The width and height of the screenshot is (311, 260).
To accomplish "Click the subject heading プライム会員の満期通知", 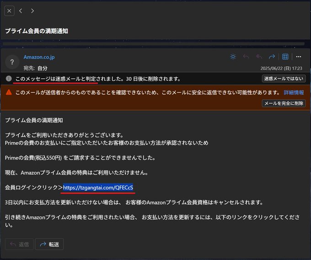I will point(37,31).
